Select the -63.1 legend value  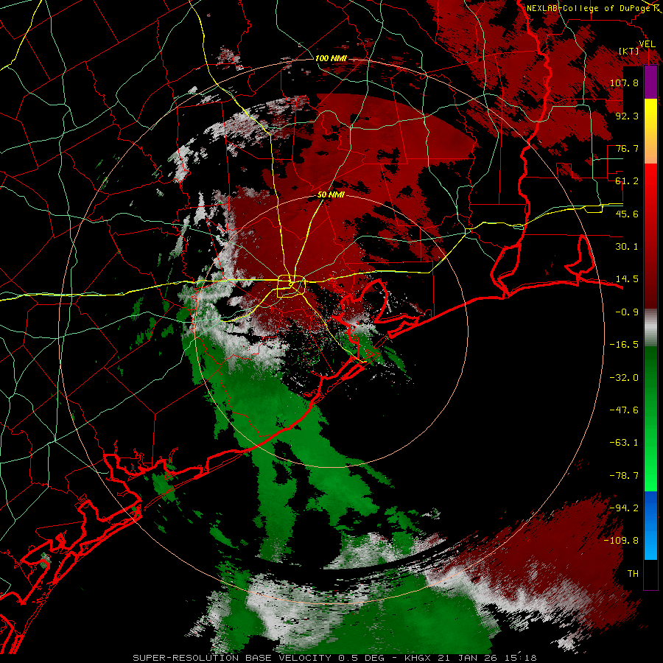pyautogui.click(x=624, y=443)
